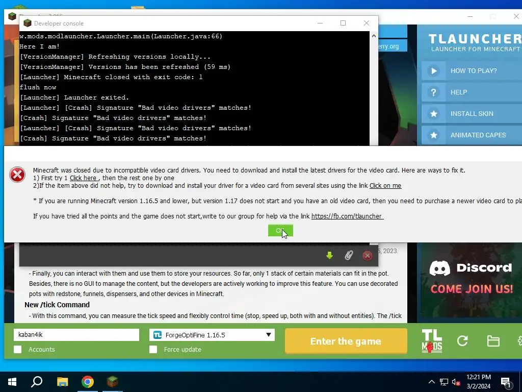Open the fb.com/tlauncher help link

(x=347, y=216)
